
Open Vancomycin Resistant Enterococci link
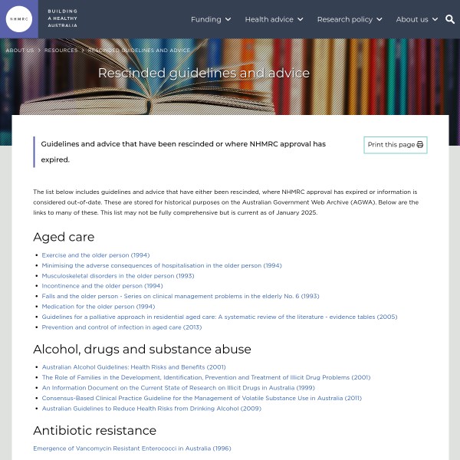(132, 449)
